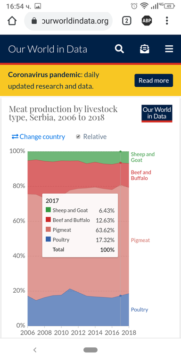Tap the Android back navigation arrow

click(35, 350)
